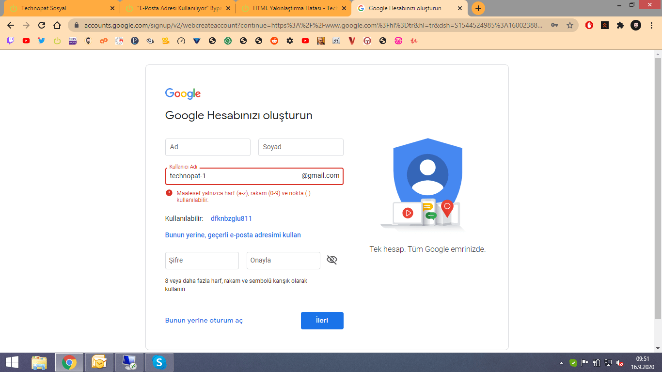Open the Extensions puzzle piece menu
Image resolution: width=662 pixels, height=372 pixels.
620,25
